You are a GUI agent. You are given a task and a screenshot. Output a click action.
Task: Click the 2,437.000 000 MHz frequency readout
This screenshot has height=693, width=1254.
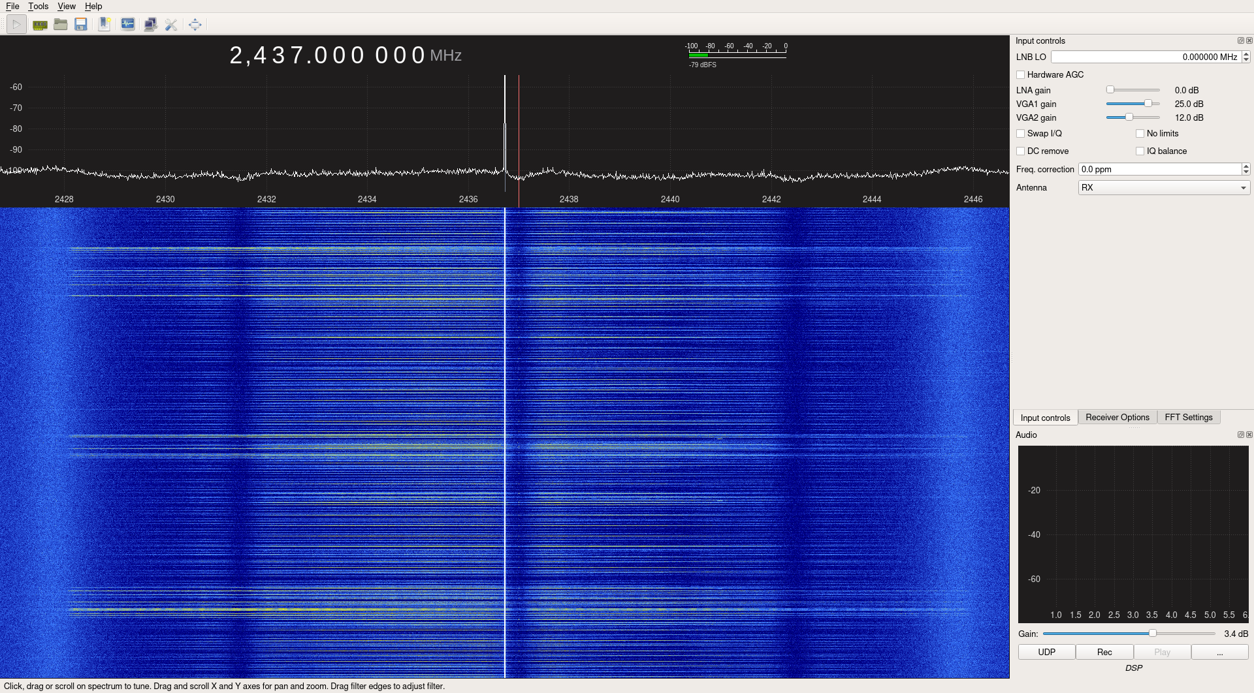[346, 55]
